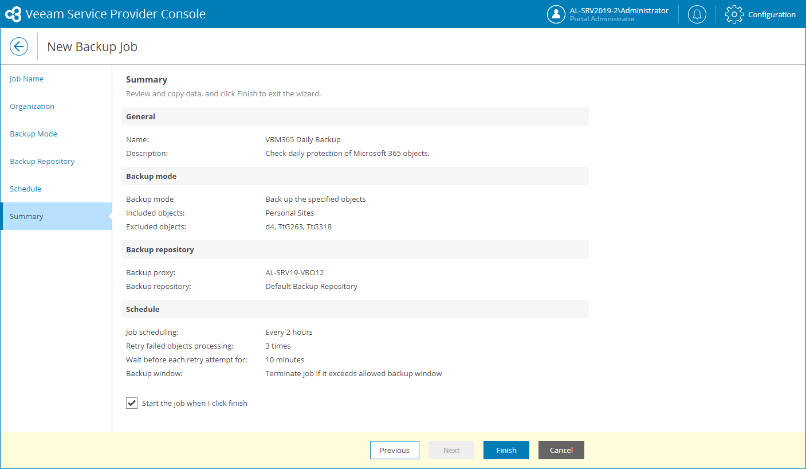This screenshot has width=806, height=469.
Task: Click the Personal Sites included objects value
Action: click(x=290, y=213)
